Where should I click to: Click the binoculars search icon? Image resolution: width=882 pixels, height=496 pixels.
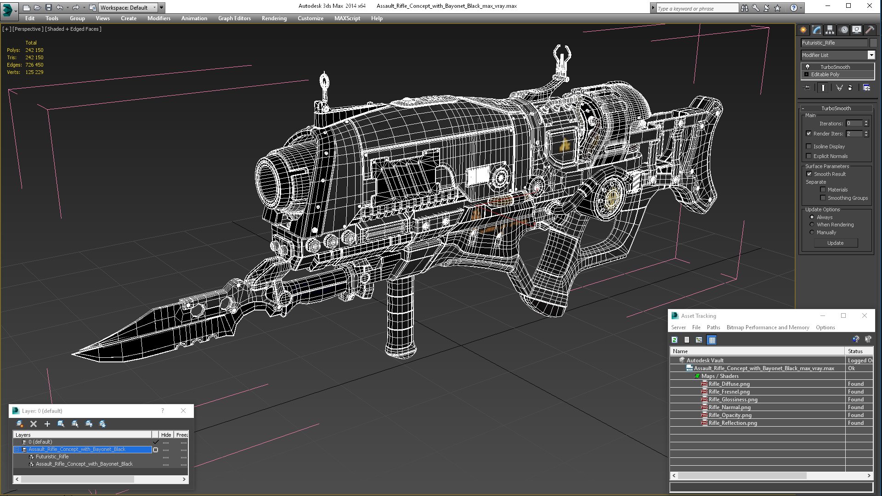[x=744, y=8]
